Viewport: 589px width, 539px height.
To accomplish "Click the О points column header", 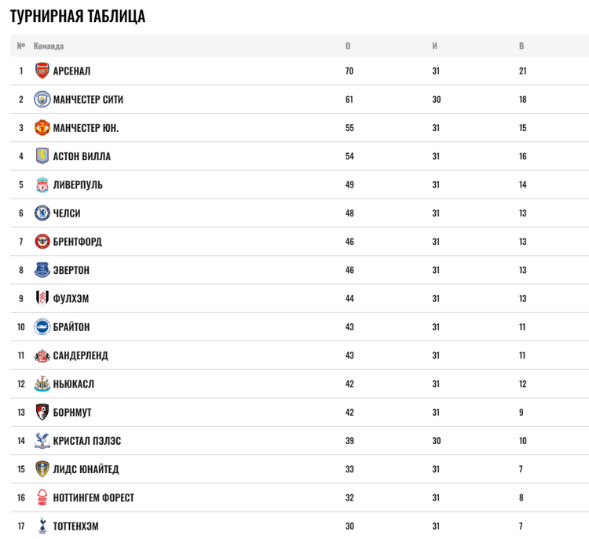I will pos(348,46).
